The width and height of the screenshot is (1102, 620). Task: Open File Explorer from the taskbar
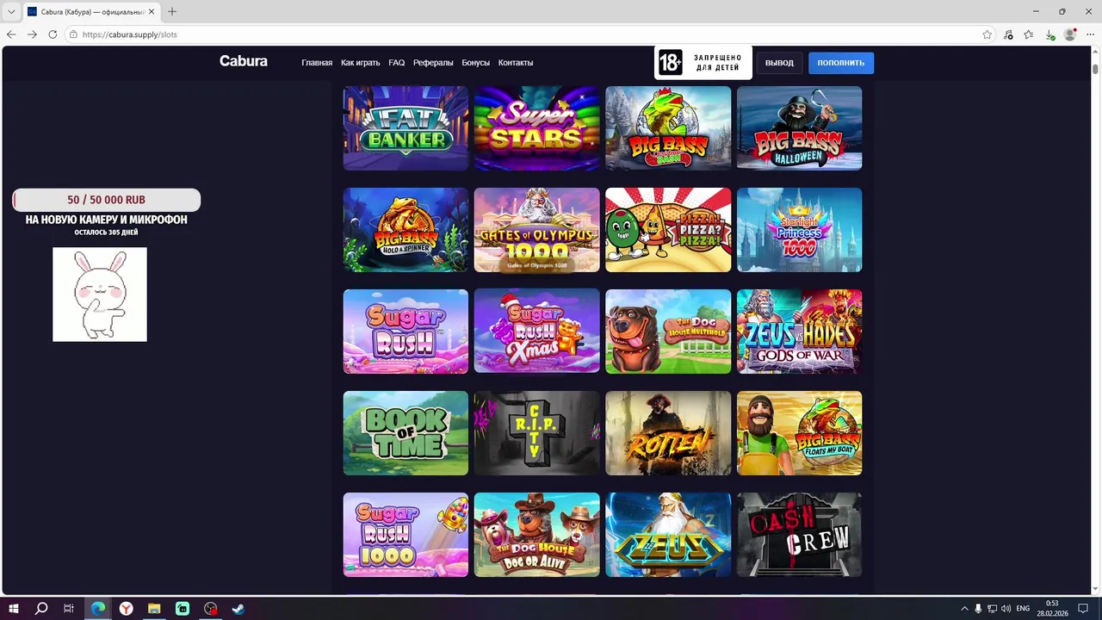[154, 609]
